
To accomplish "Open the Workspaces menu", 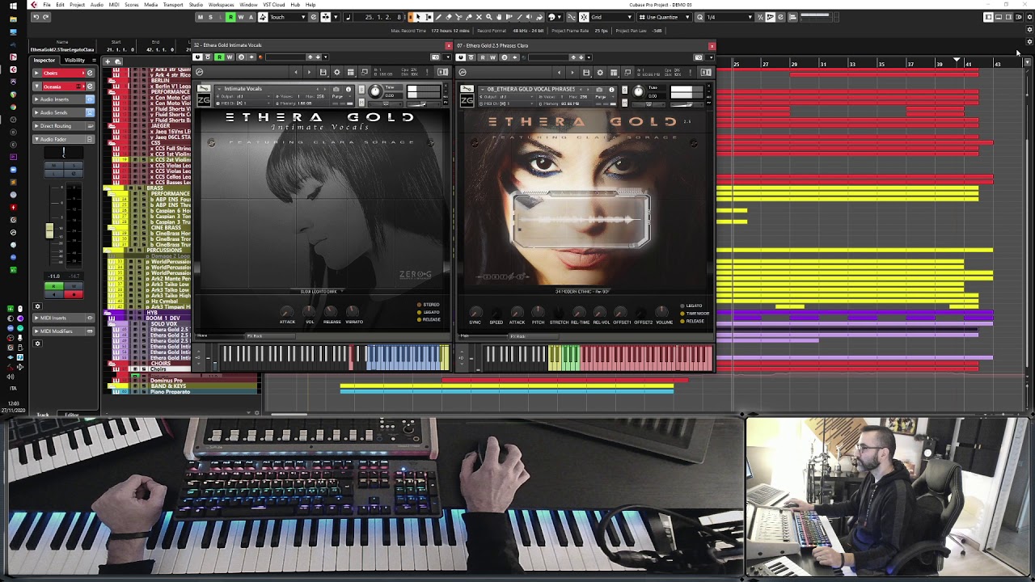I will [221, 5].
